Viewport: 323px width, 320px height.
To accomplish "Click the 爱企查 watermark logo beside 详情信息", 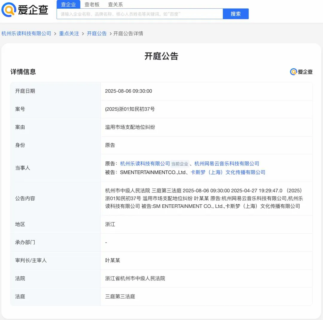I will click(x=301, y=72).
